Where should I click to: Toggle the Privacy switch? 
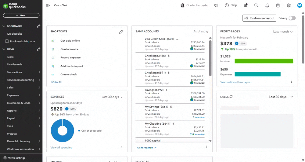click(292, 18)
